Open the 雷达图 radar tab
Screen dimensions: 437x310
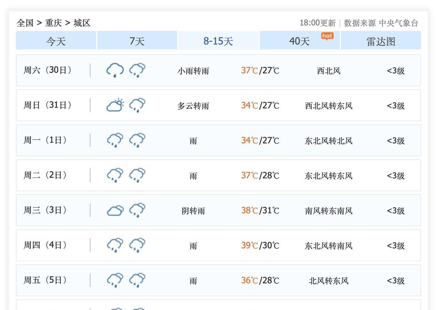381,41
